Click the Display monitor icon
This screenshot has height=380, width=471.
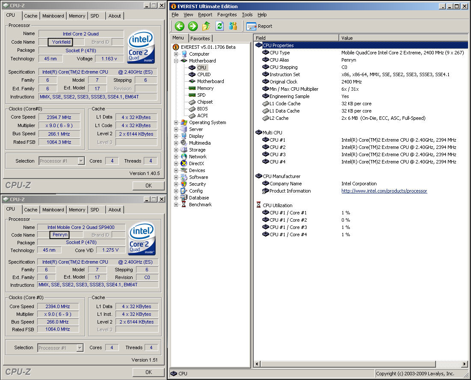184,136
